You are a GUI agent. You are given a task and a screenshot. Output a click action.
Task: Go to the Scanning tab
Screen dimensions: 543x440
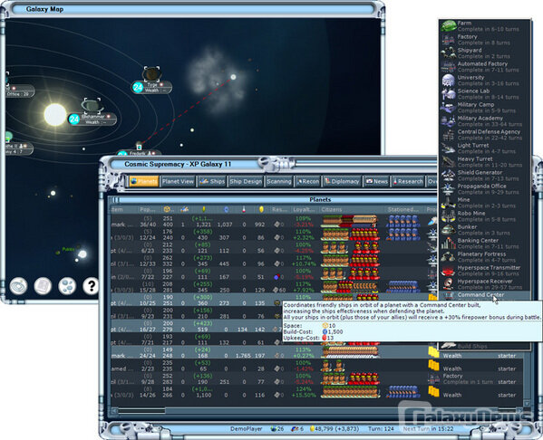[x=279, y=181]
